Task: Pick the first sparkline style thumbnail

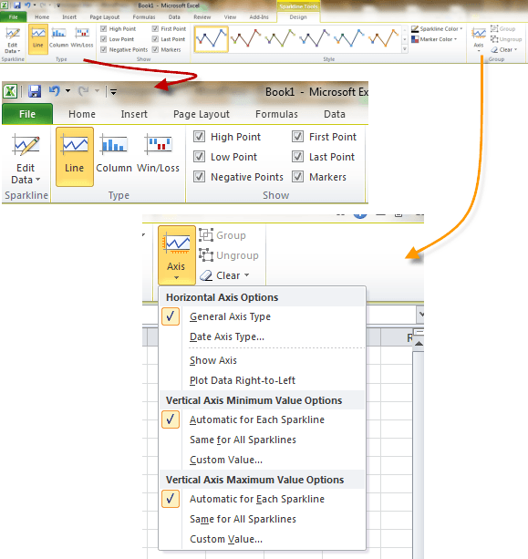Action: point(212,39)
